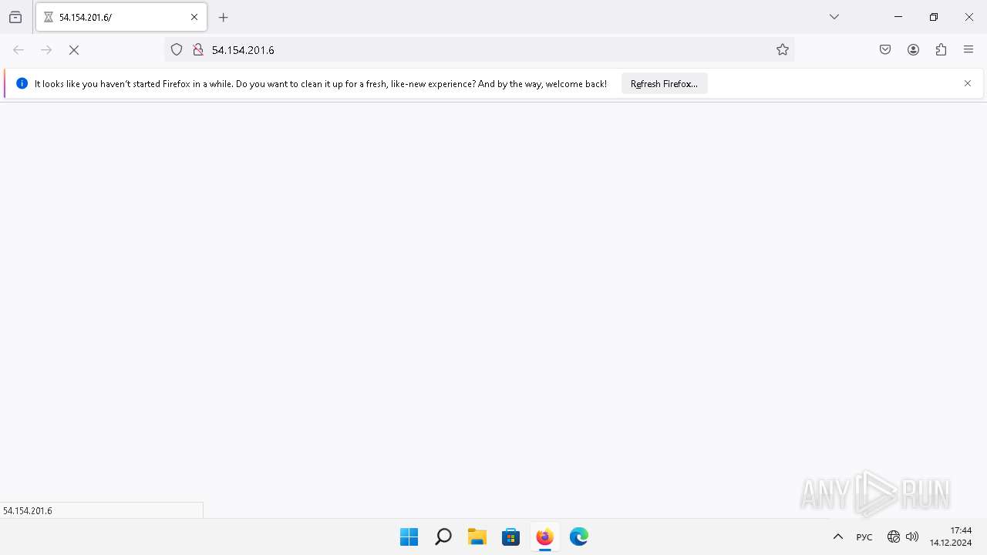The width and height of the screenshot is (987, 555).
Task: Minimize the Firefox window
Action: 898,17
